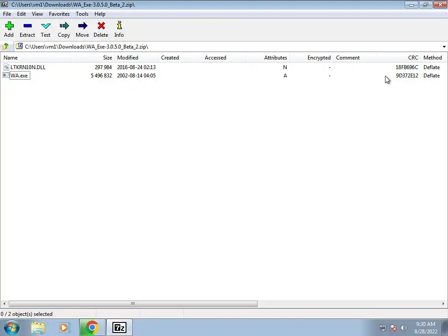
Task: Click the scroll left arrow
Action: tap(4, 304)
